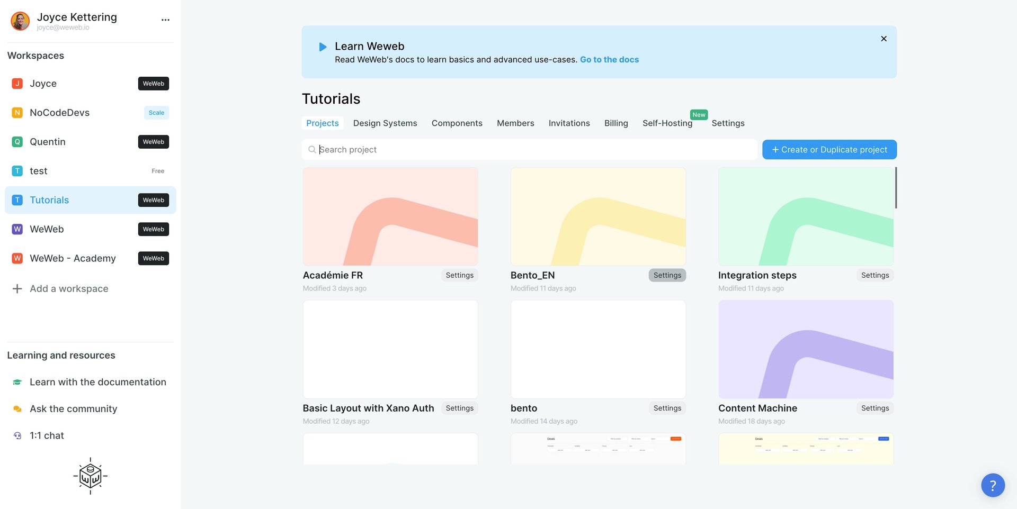
Task: Click the plus icon beside Add a workspace
Action: pyautogui.click(x=17, y=289)
